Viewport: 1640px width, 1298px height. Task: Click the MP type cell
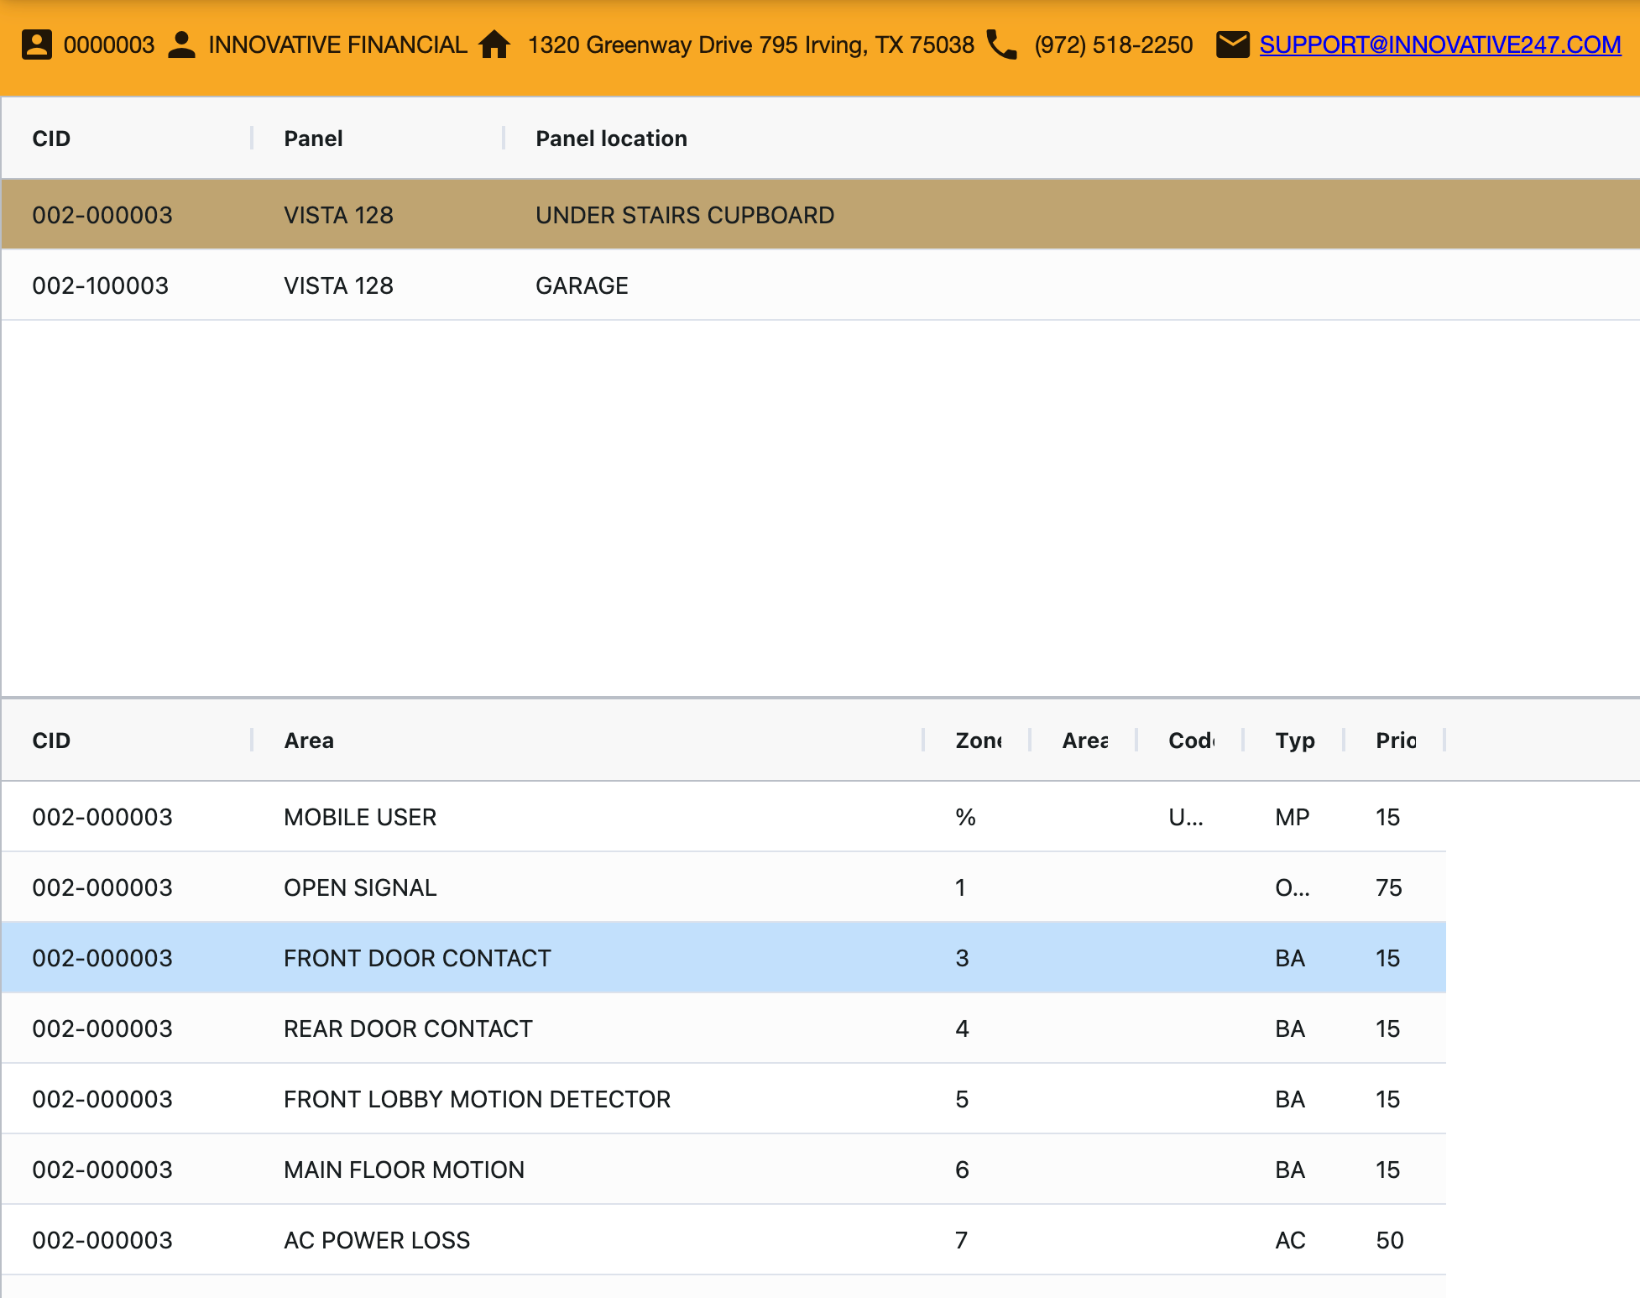point(1292,817)
